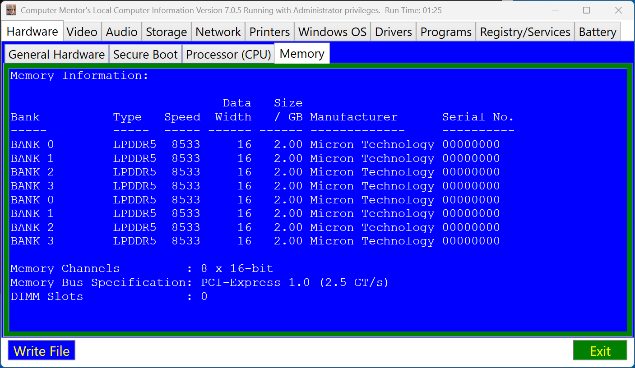Viewport: 635px width, 368px height.
Task: Maximize the application window
Action: 586,10
